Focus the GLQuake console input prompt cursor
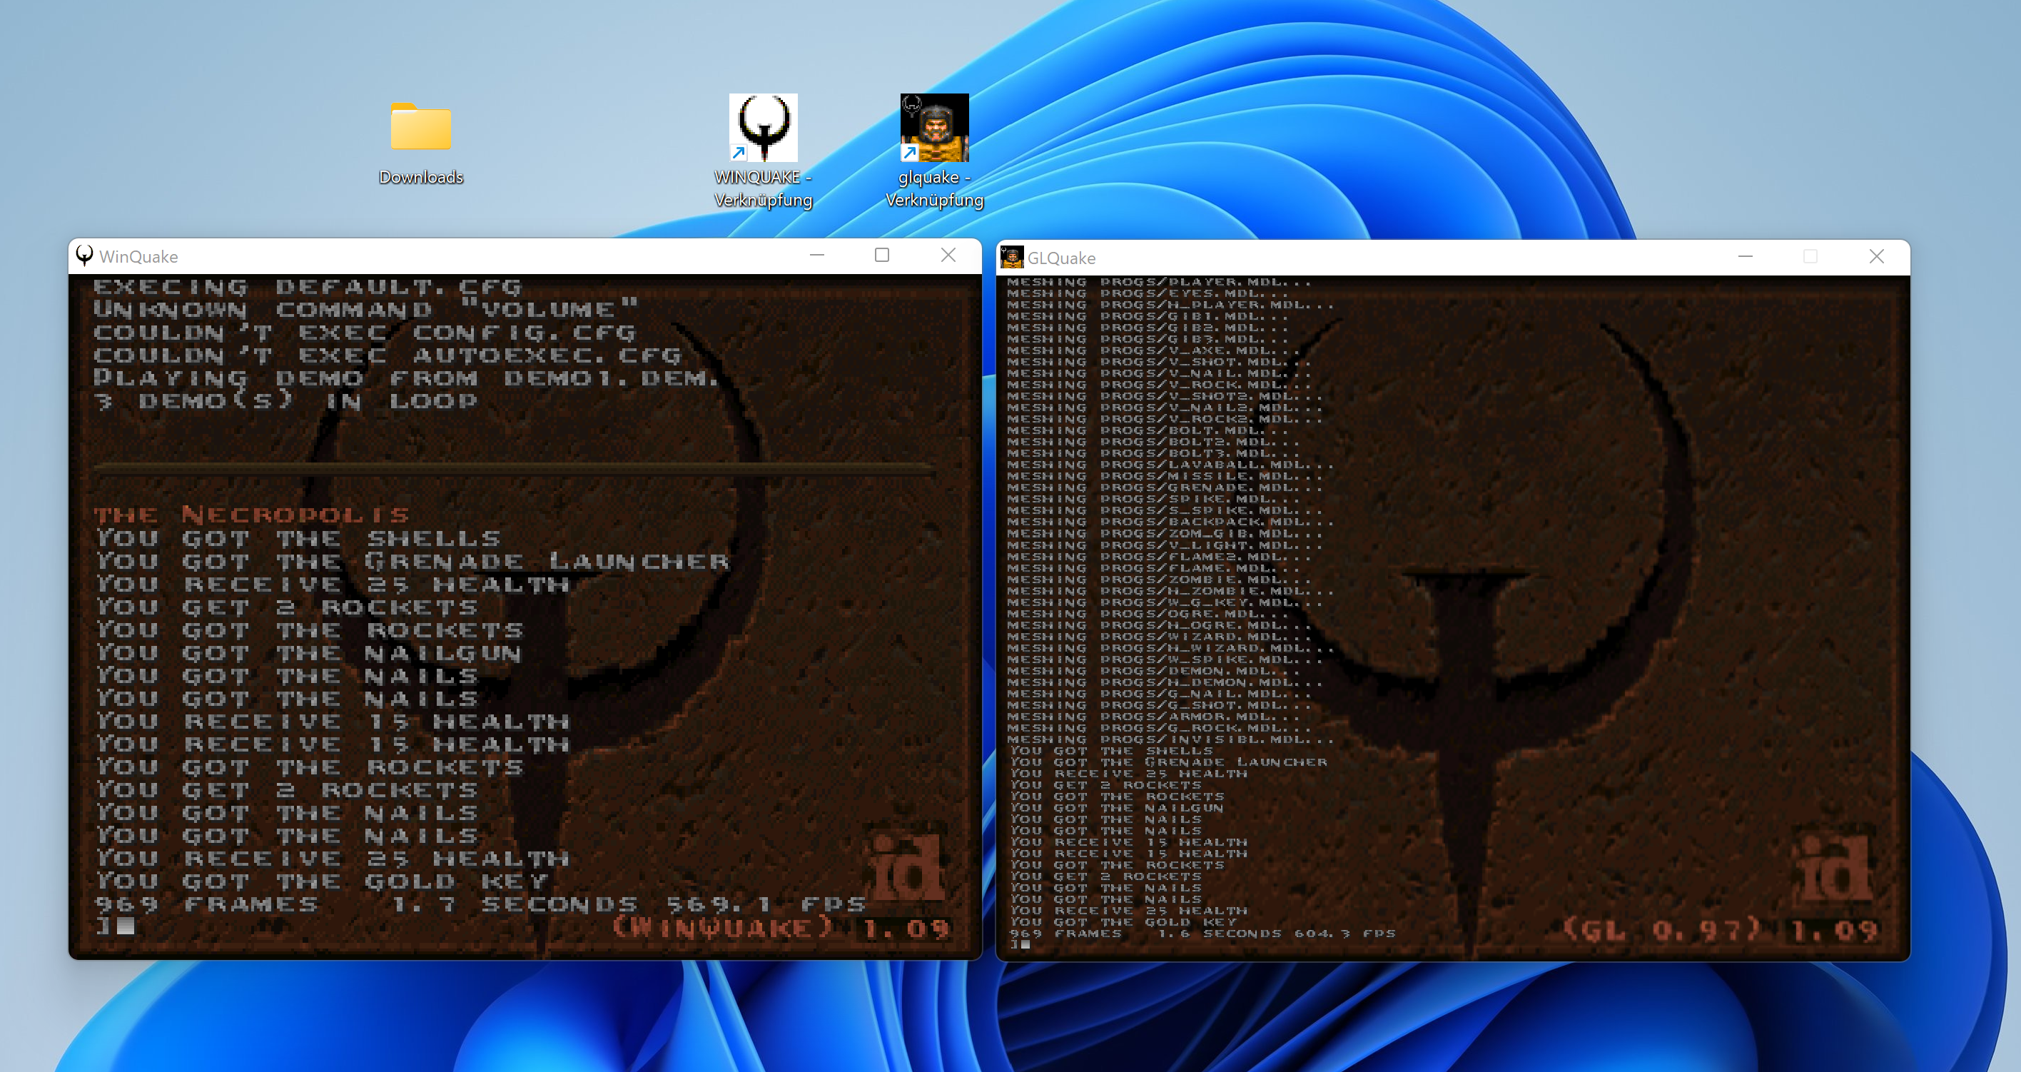 pyautogui.click(x=1025, y=944)
